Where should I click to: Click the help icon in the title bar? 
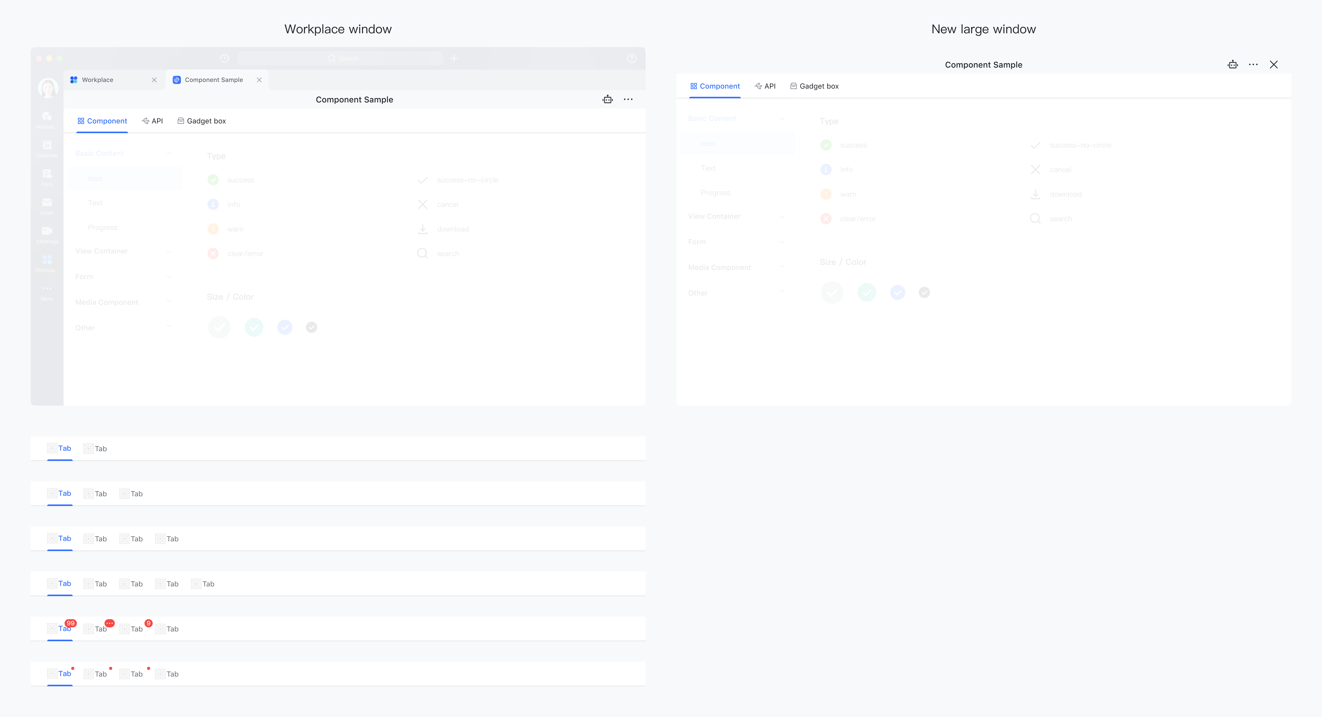(x=632, y=58)
